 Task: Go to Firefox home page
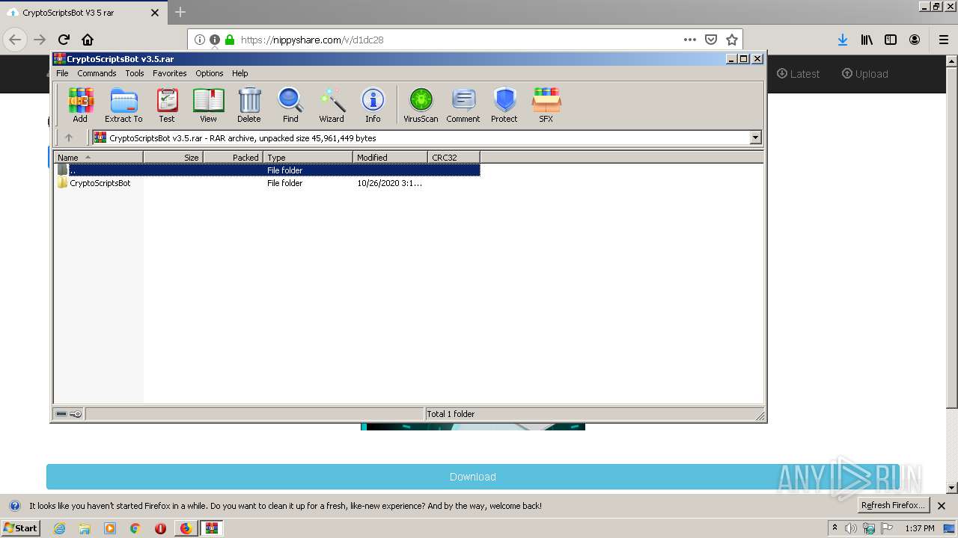[x=88, y=40]
